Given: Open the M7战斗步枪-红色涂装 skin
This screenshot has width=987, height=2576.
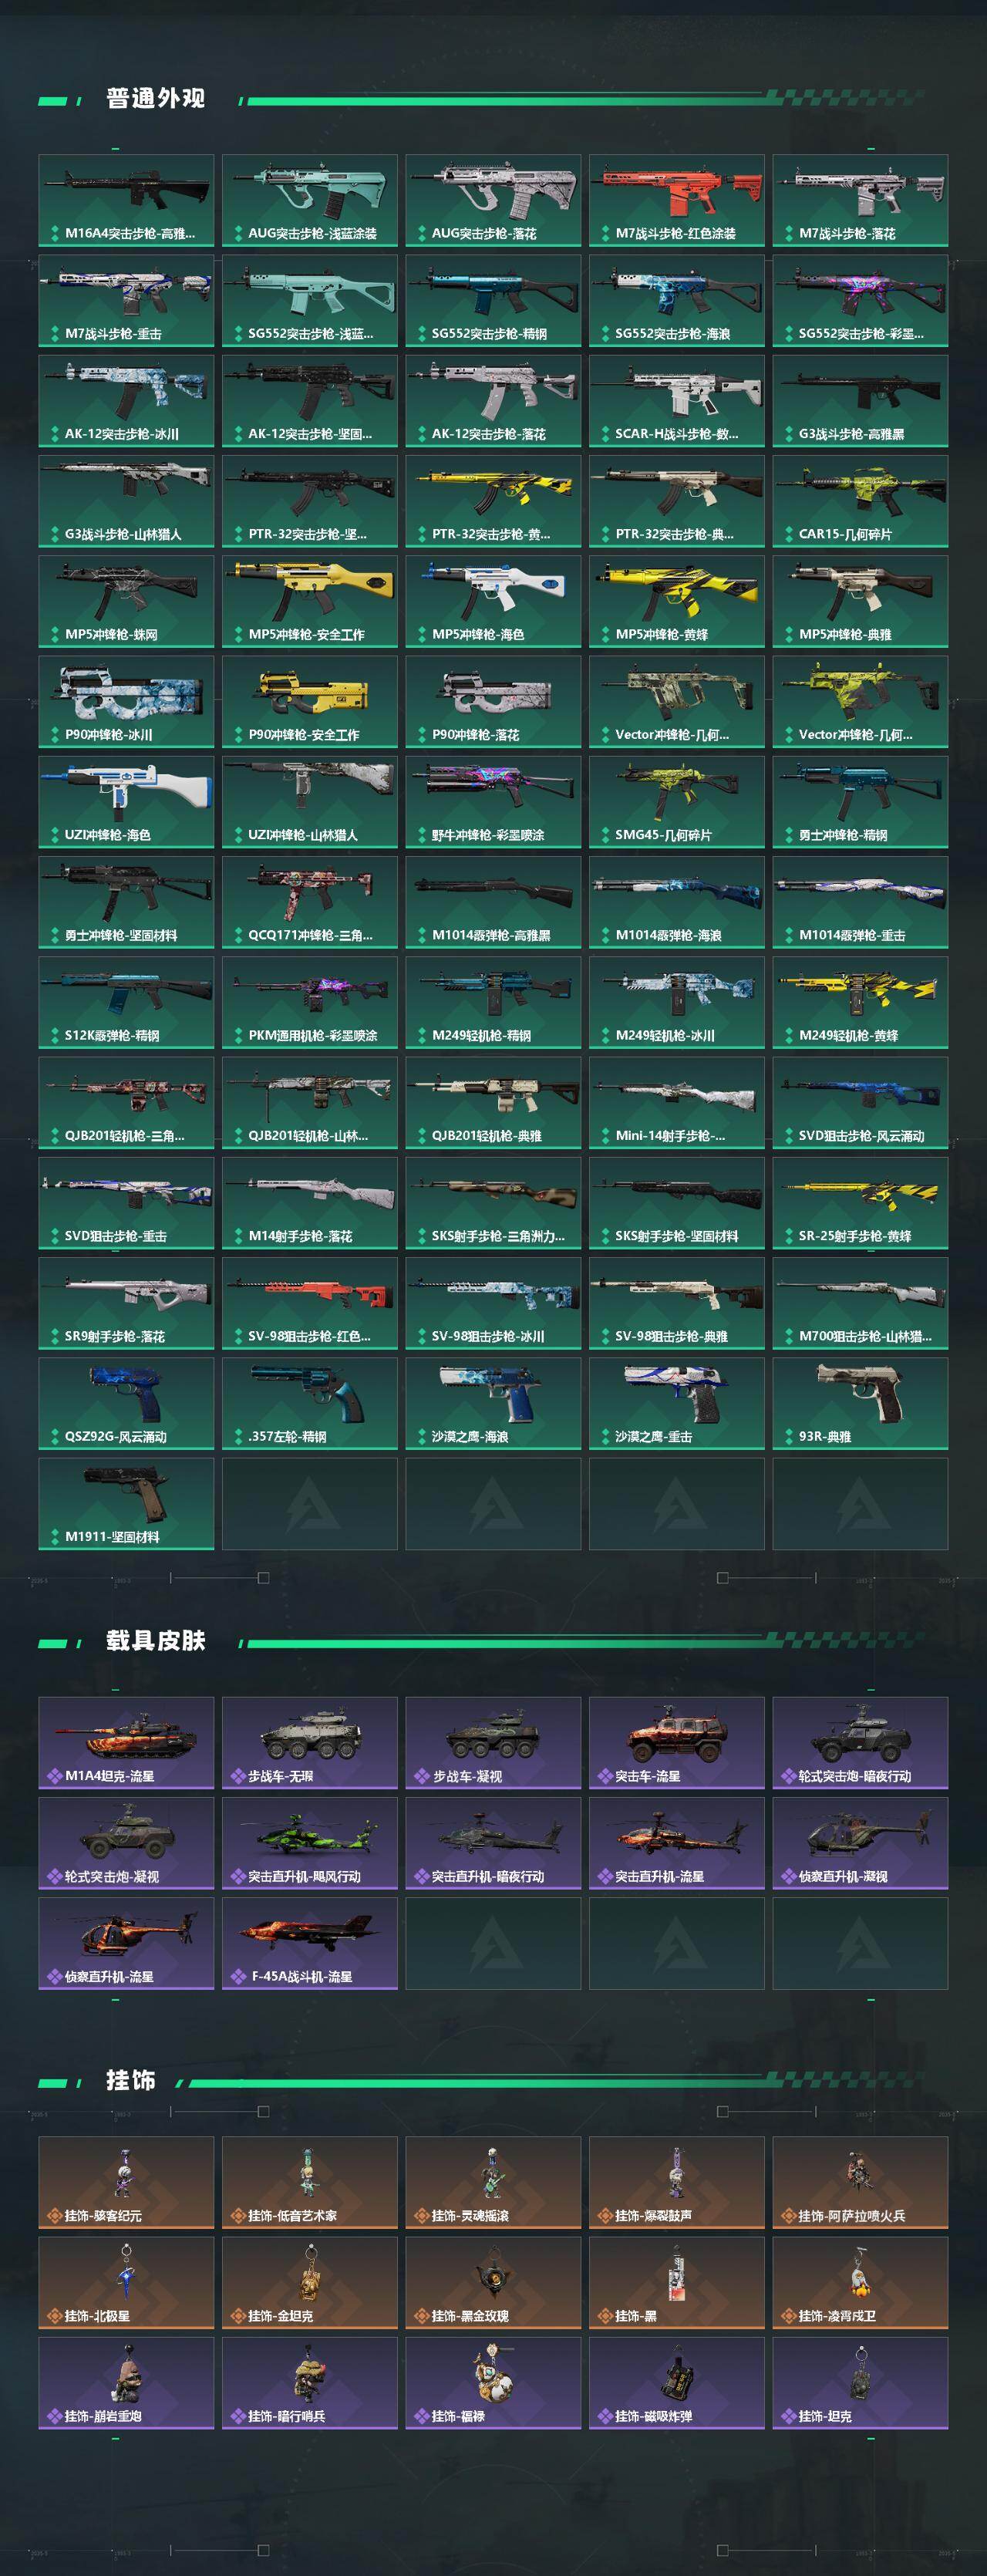Looking at the screenshot, I should pos(677,201).
